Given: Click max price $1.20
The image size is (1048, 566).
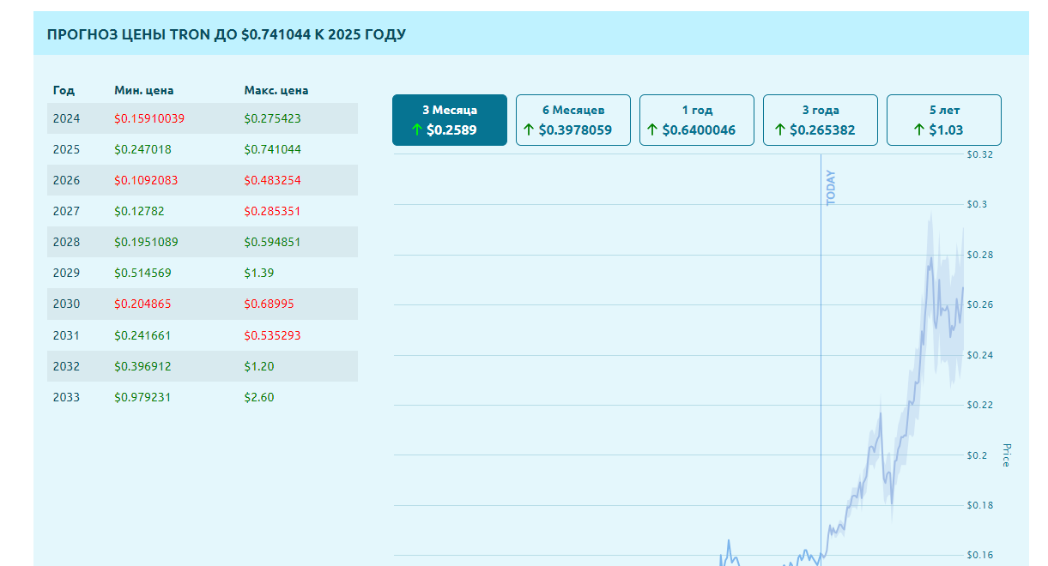Looking at the screenshot, I should tap(258, 366).
